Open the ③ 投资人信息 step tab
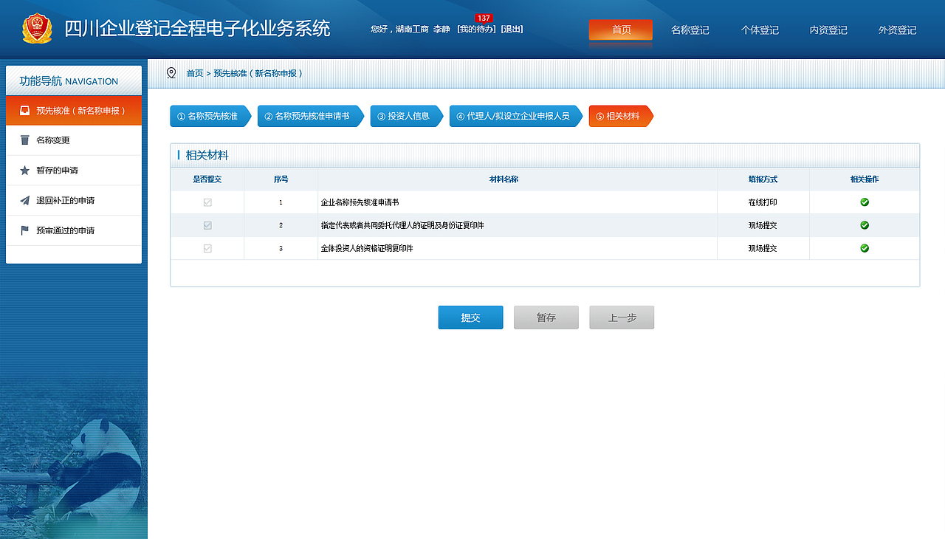The image size is (945, 539). pos(403,116)
